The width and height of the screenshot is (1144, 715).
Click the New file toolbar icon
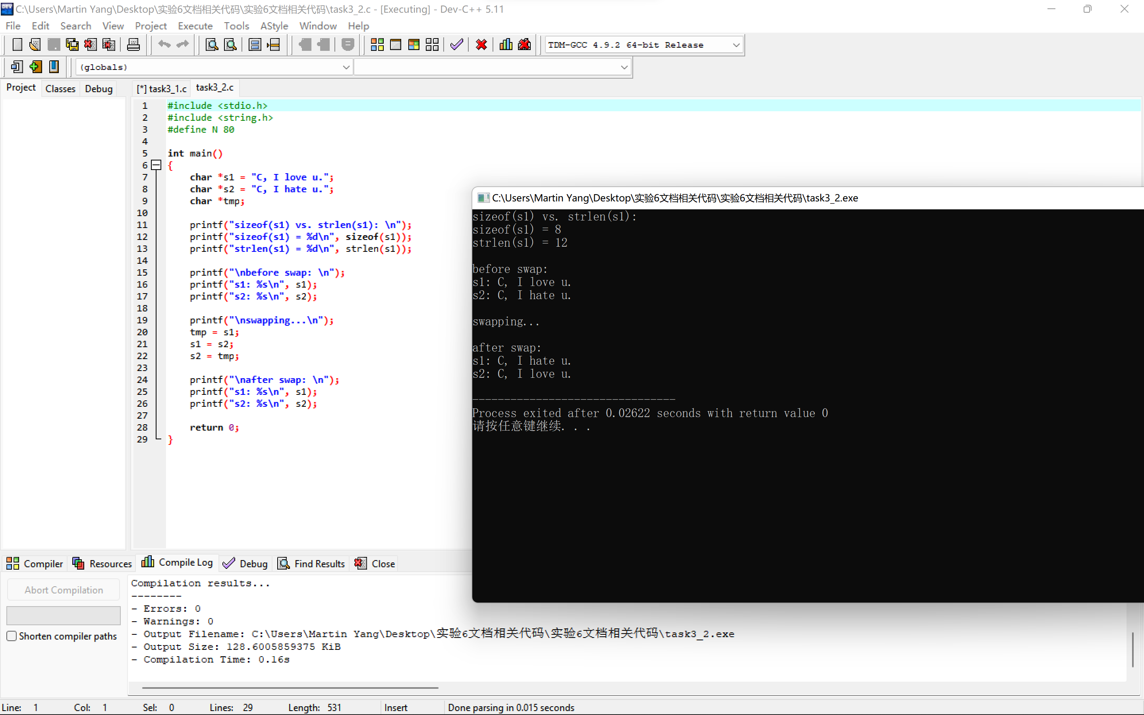click(x=17, y=45)
